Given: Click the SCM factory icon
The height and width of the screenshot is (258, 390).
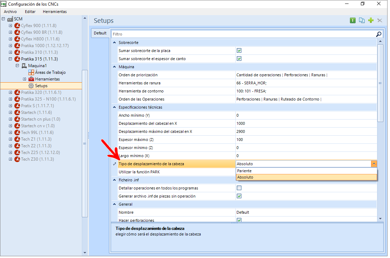Looking at the screenshot, I should tap(10, 19).
